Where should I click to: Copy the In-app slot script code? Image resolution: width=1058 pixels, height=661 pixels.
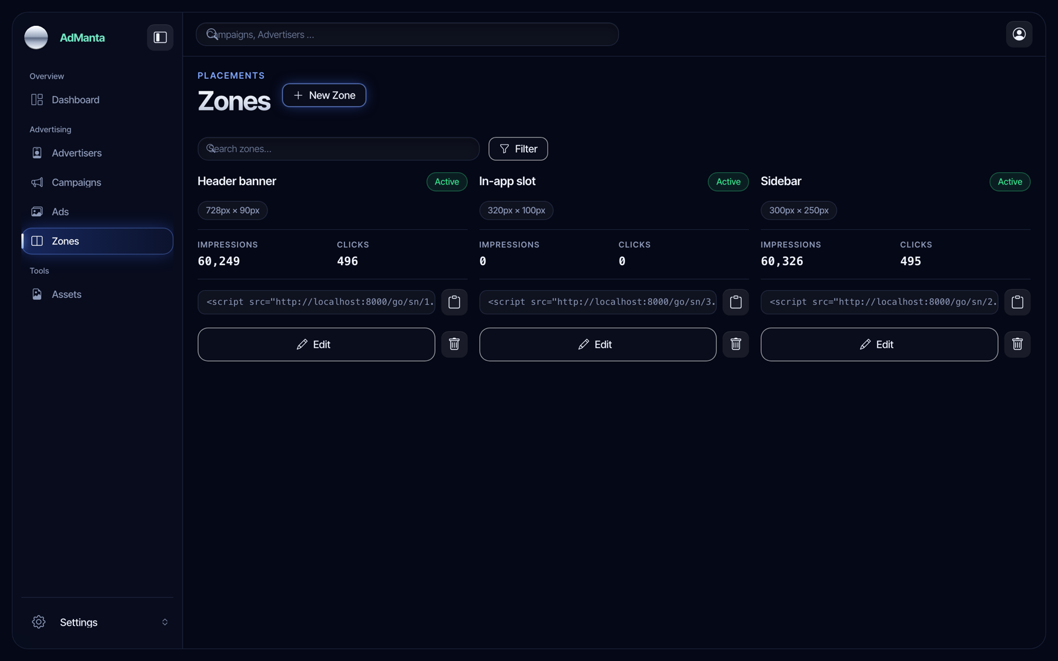(736, 302)
